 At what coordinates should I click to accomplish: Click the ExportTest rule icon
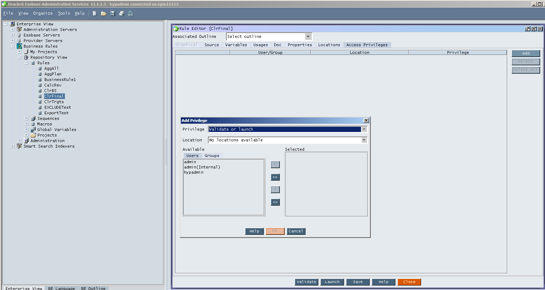40,113
